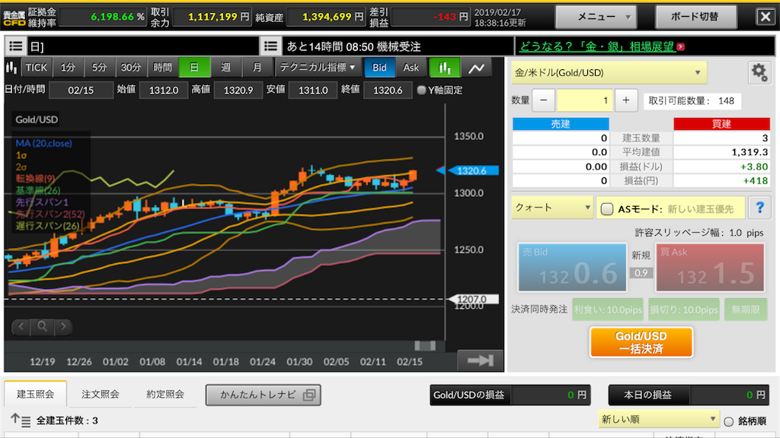The image size is (780, 438).
Task: Open the news ticker list menu icon
Action: click(x=270, y=46)
